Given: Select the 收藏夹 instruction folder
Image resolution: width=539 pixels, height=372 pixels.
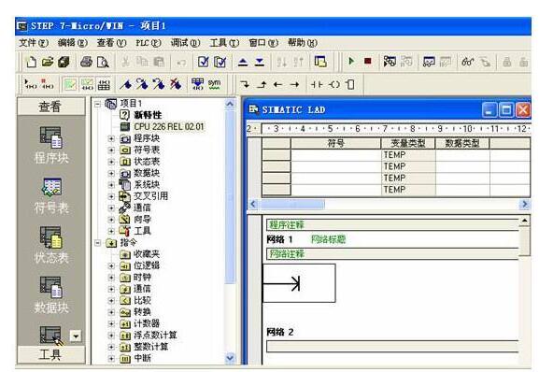Looking at the screenshot, I should pos(147,254).
